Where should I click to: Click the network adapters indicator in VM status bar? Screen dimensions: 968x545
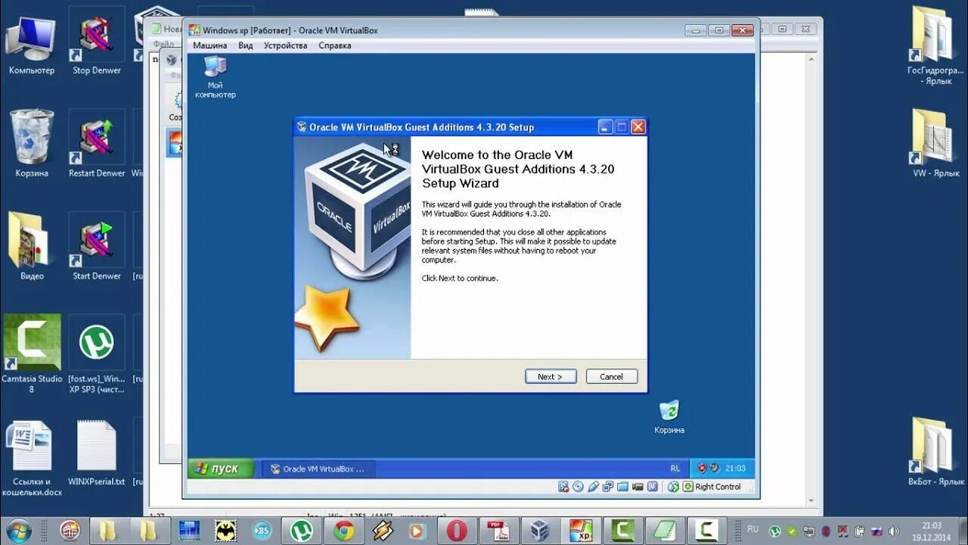[x=608, y=487]
